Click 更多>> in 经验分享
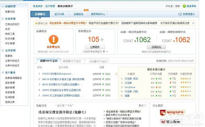The height and width of the screenshot is (127, 205). (142, 105)
